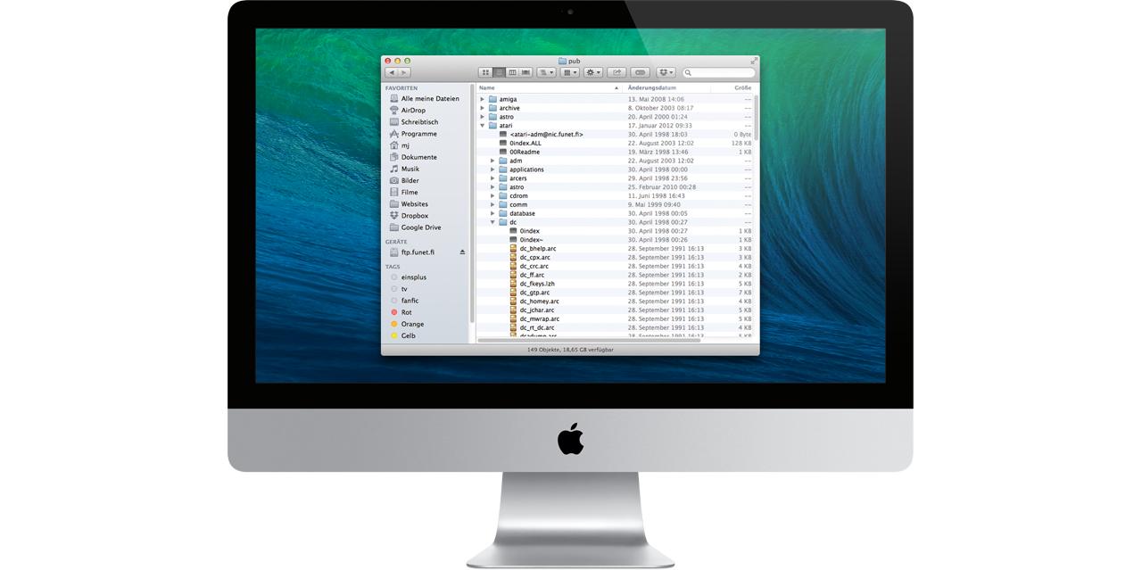Eject the ftp.funet.fi server
Screen dimensions: 1142x570
[x=462, y=252]
